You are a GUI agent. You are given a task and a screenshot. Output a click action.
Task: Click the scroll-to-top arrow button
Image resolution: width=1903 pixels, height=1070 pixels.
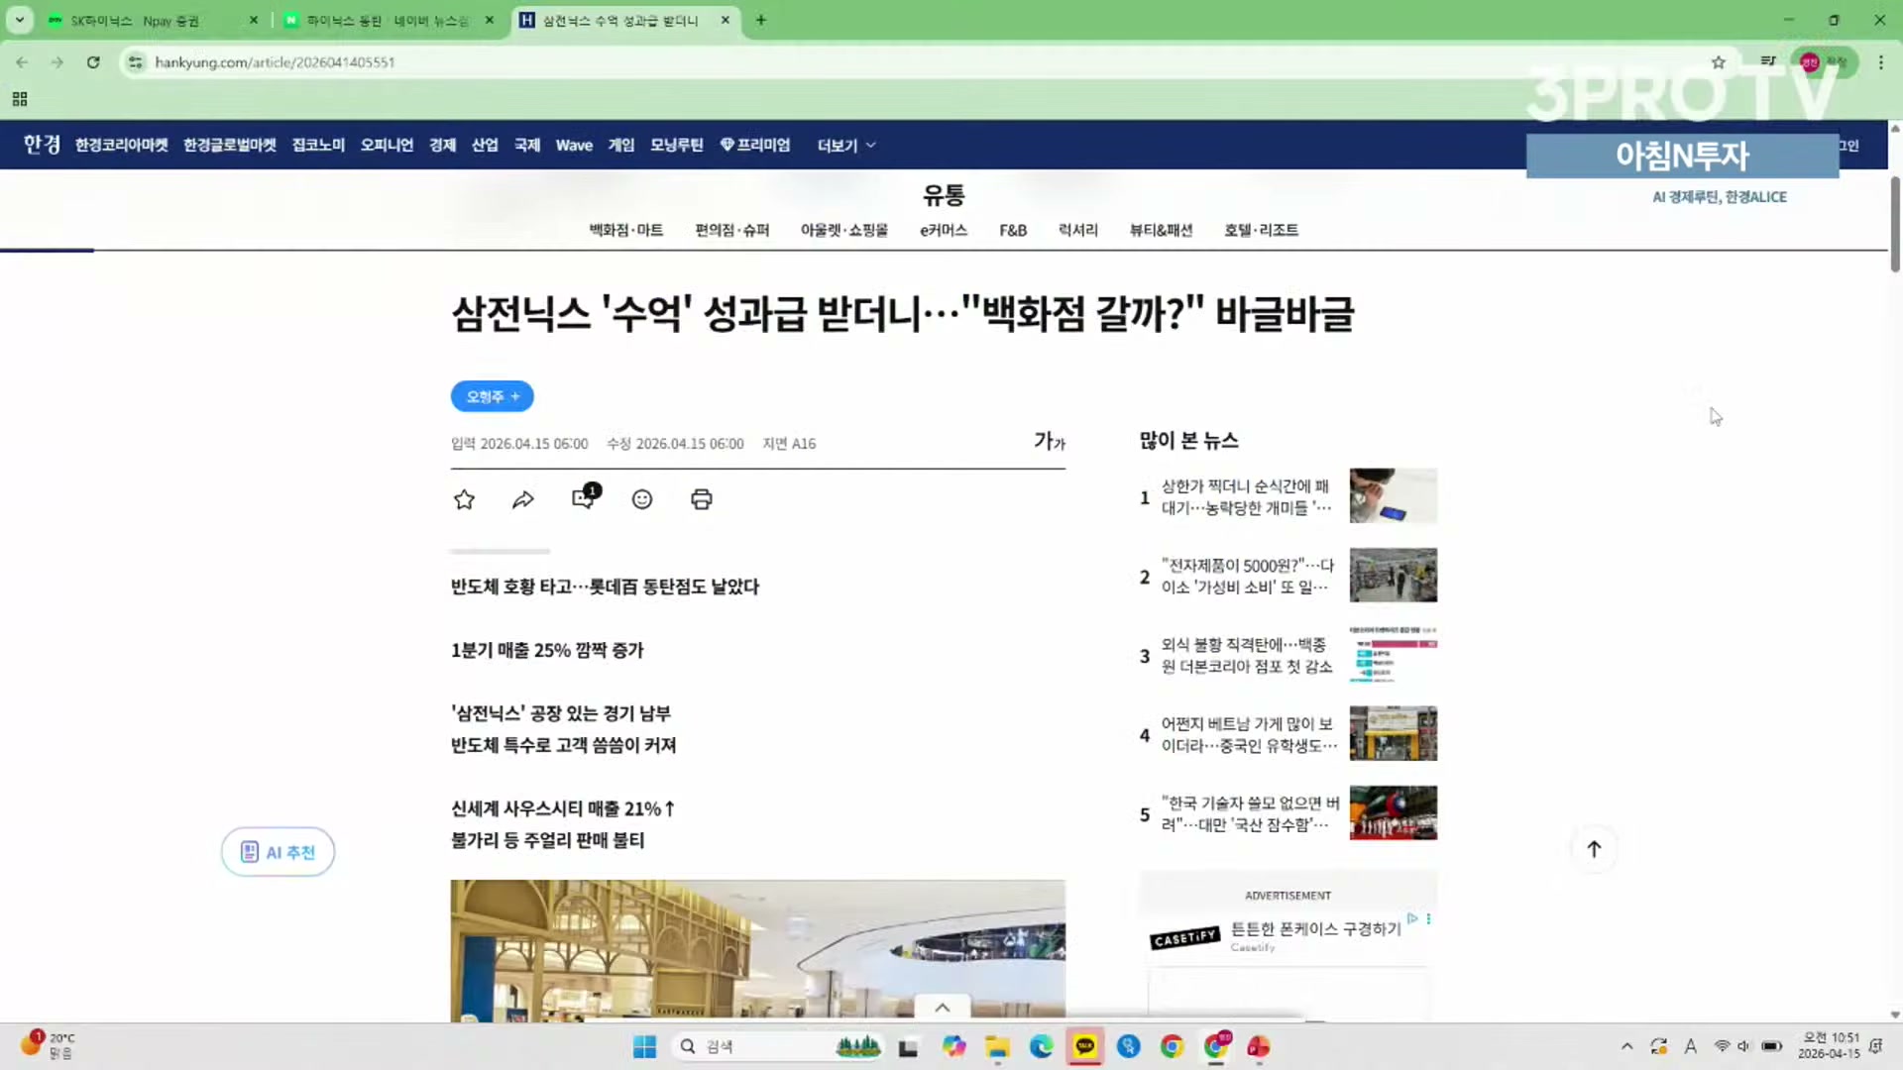tap(1594, 849)
